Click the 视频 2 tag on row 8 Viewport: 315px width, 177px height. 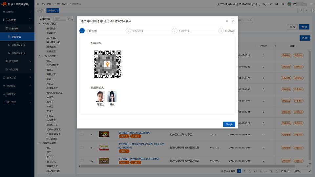click(x=124, y=136)
